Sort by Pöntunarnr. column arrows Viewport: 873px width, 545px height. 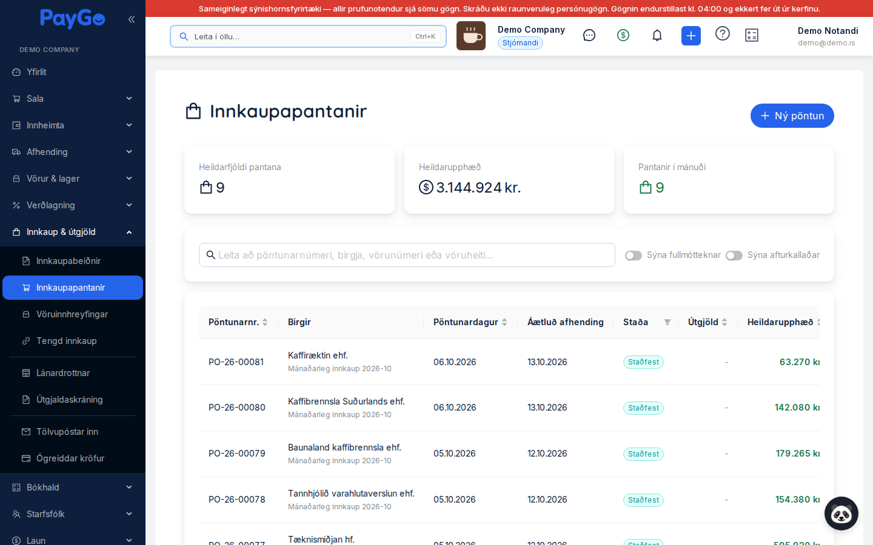tap(265, 322)
